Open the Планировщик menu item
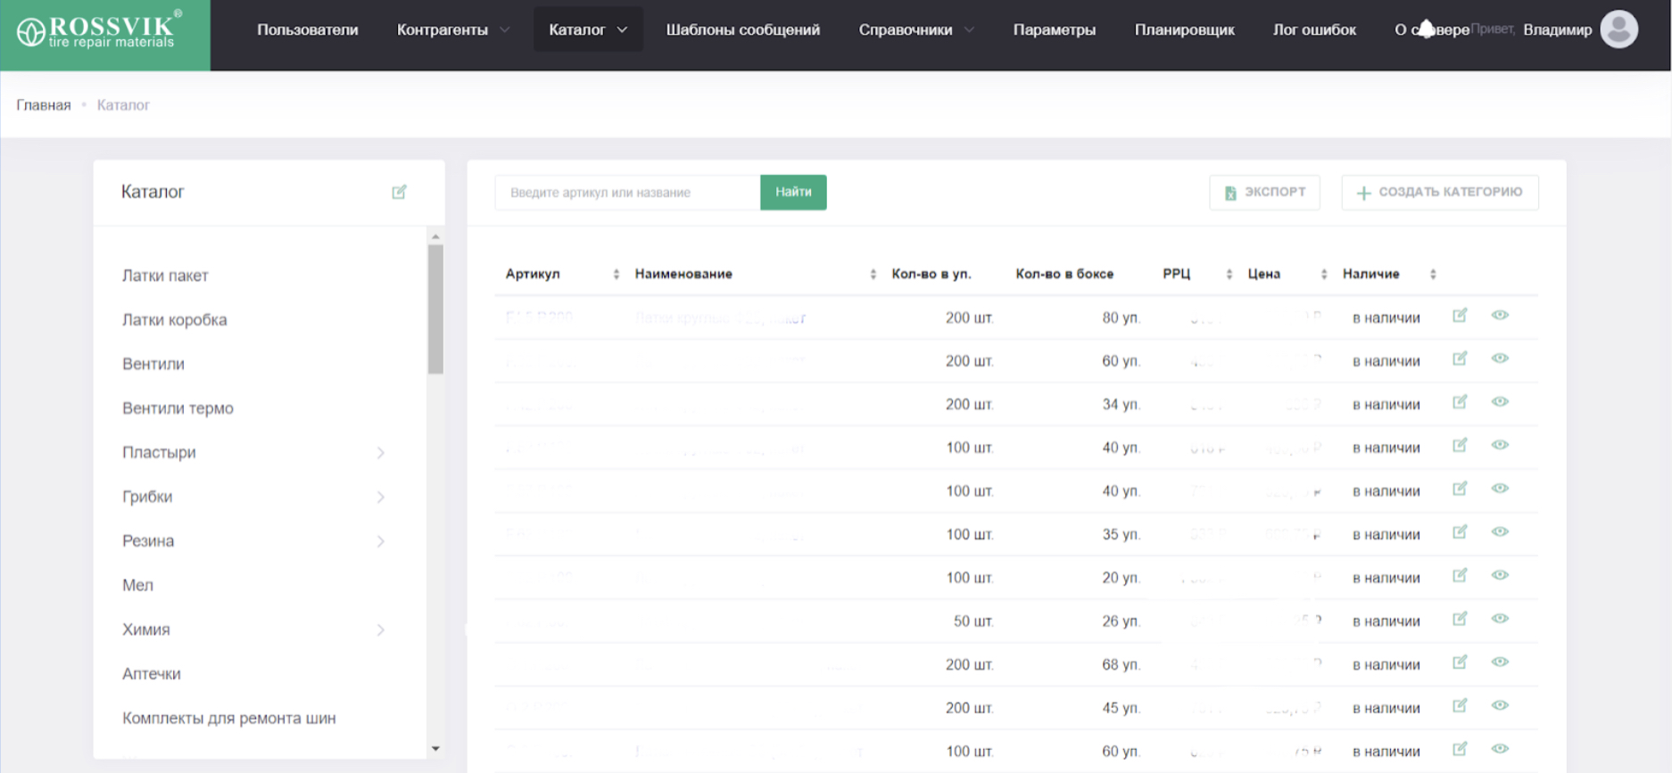This screenshot has height=773, width=1672. coord(1185,29)
